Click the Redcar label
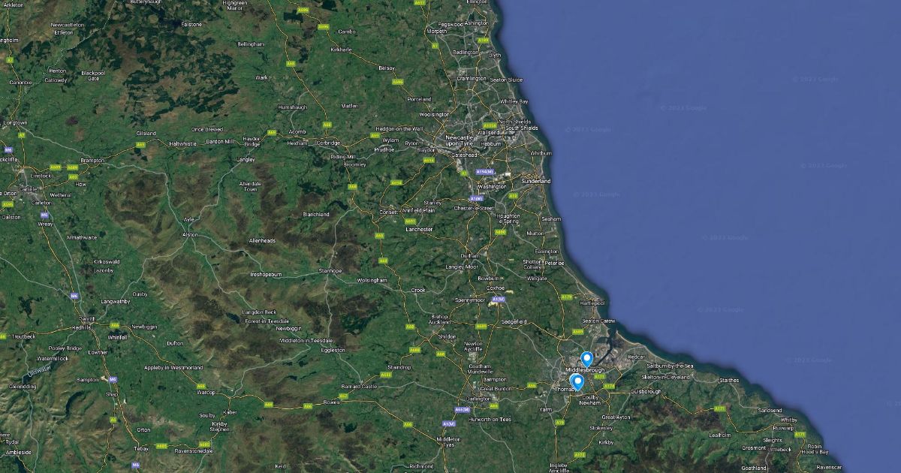Screen dimensions: 901x473 tap(636, 357)
